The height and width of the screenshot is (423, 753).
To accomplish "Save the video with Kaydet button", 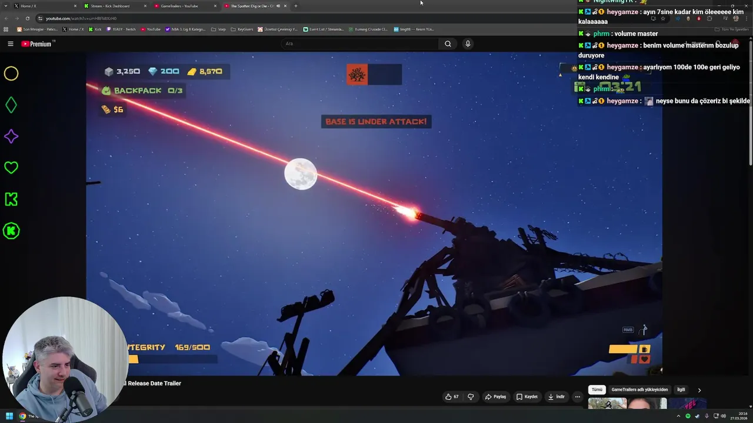I will click(x=527, y=397).
